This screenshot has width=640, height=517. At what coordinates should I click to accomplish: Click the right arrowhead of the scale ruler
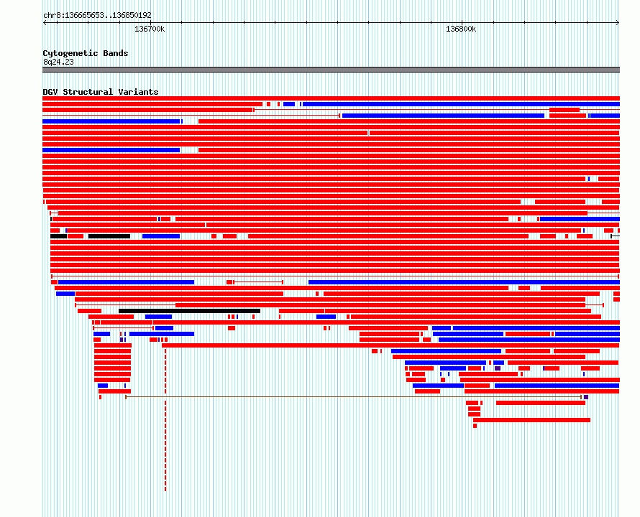coord(618,22)
